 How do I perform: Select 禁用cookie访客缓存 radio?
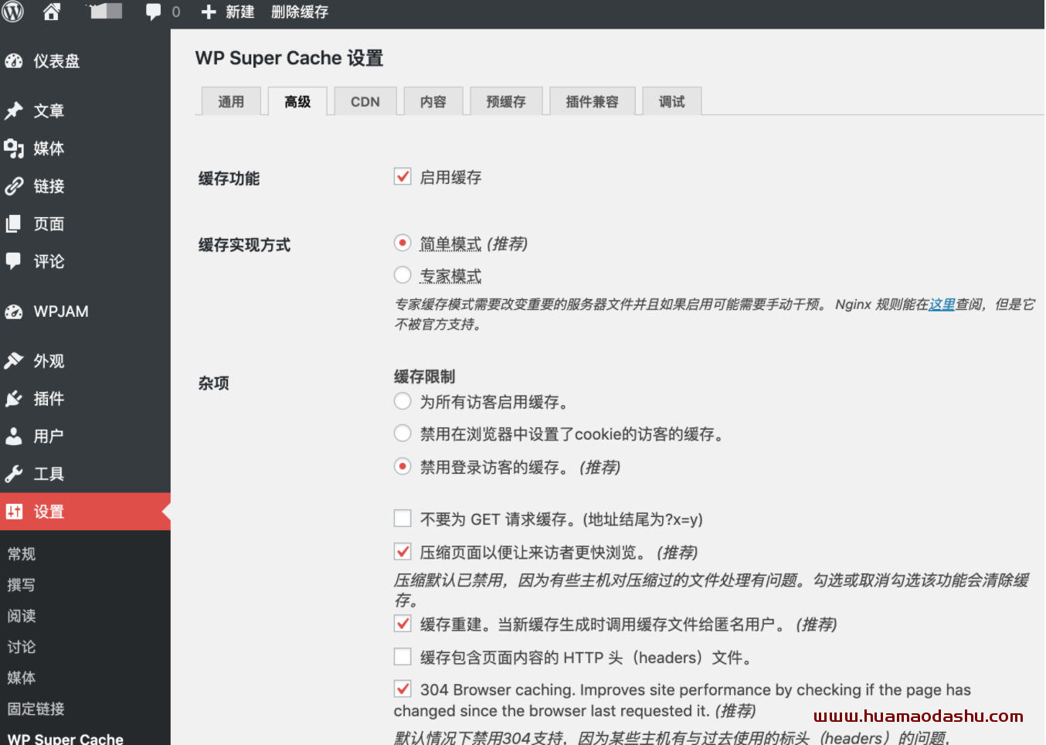(402, 434)
